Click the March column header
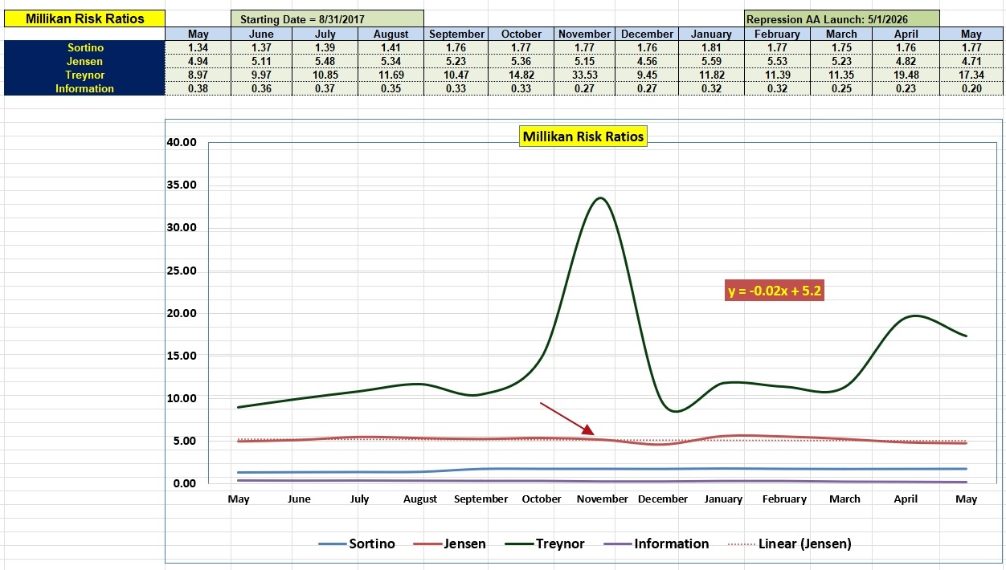This screenshot has width=1006, height=570. pos(841,35)
